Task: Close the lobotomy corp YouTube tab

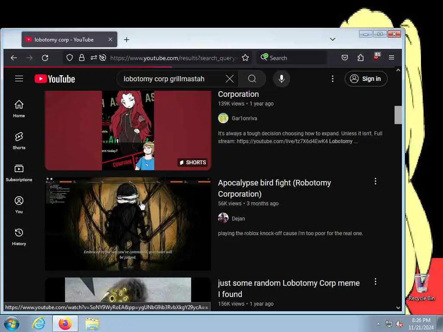Action: tap(110, 39)
